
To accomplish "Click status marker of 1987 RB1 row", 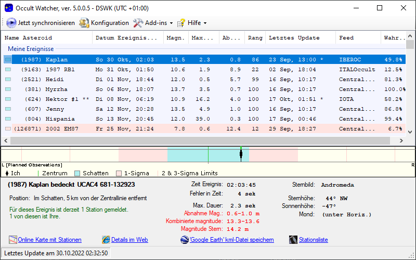I will (x=8, y=70).
